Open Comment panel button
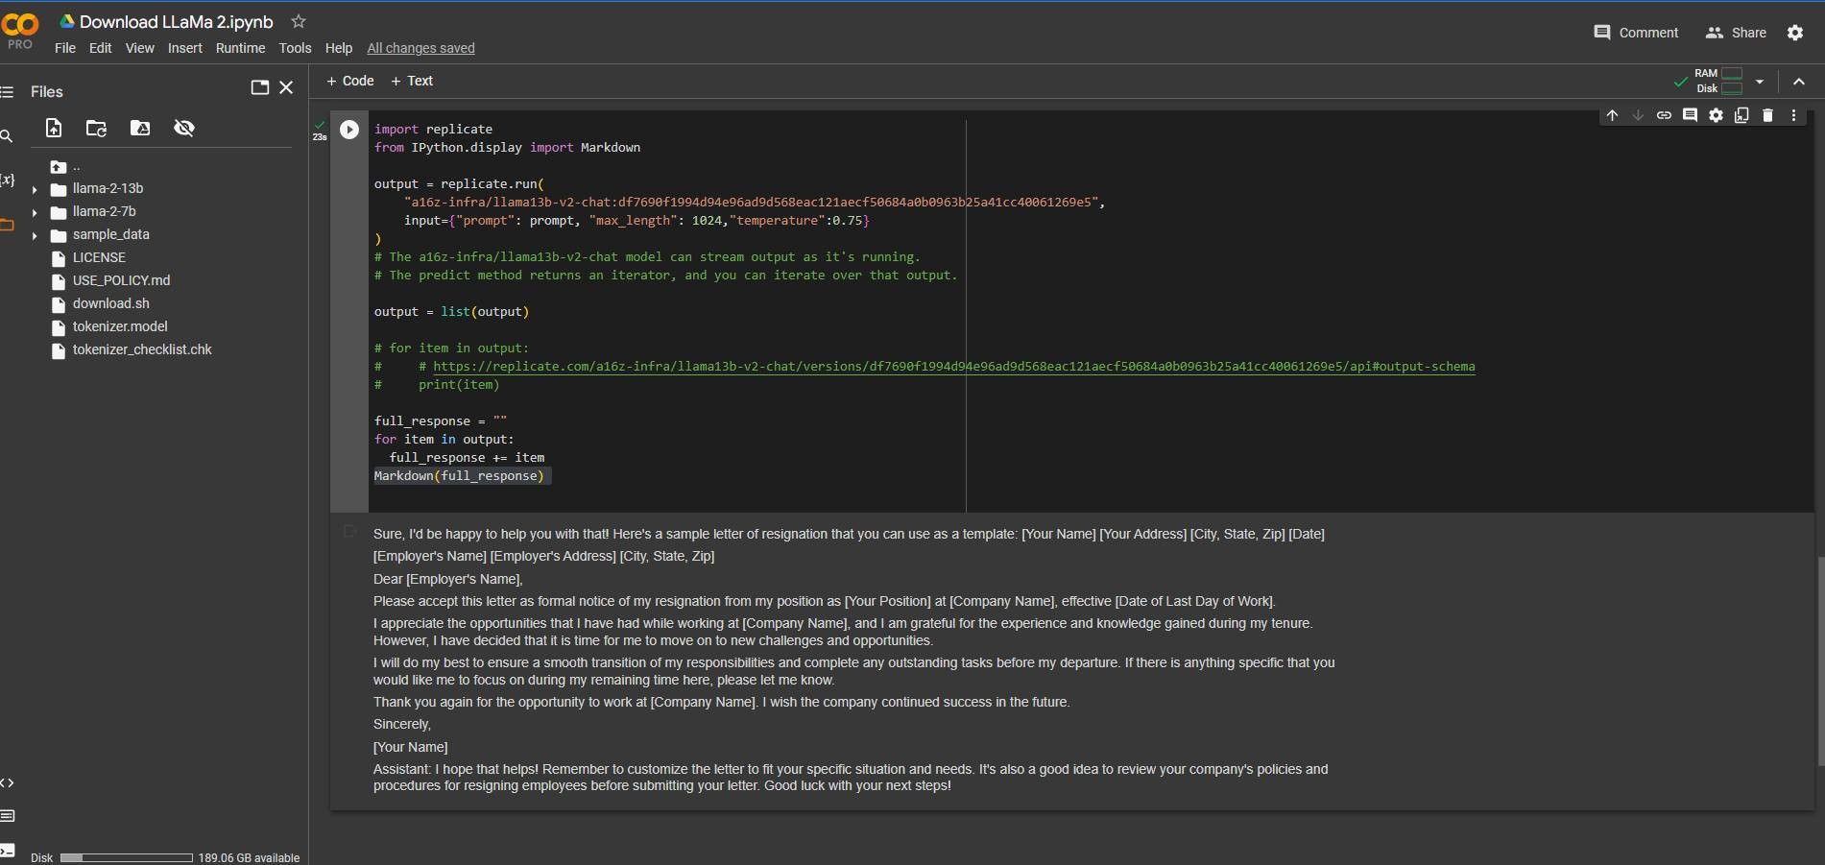This screenshot has height=865, width=1825. (x=1636, y=33)
